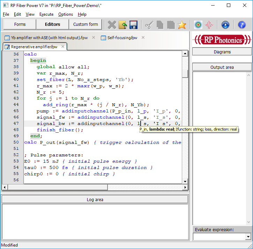
Task: Click the red pulse waveform icon
Action: pos(209,24)
